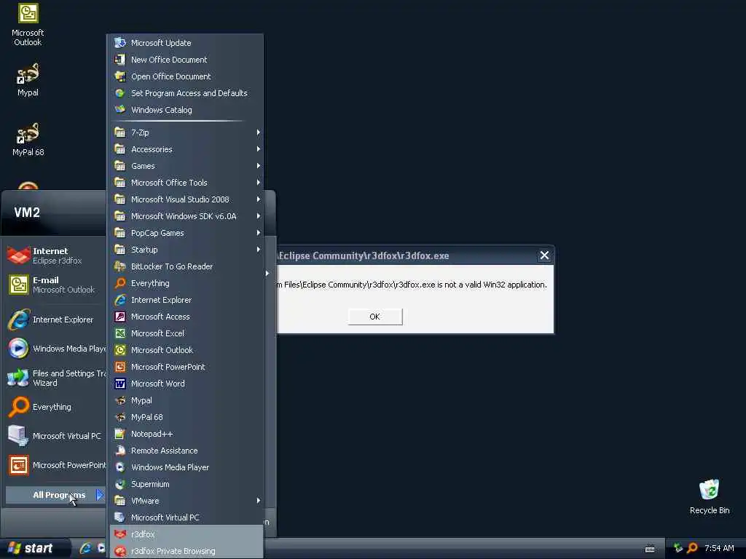Expand Microsoft Visual Studio 2008 folder
Image resolution: width=746 pixels, height=559 pixels.
pyautogui.click(x=186, y=199)
